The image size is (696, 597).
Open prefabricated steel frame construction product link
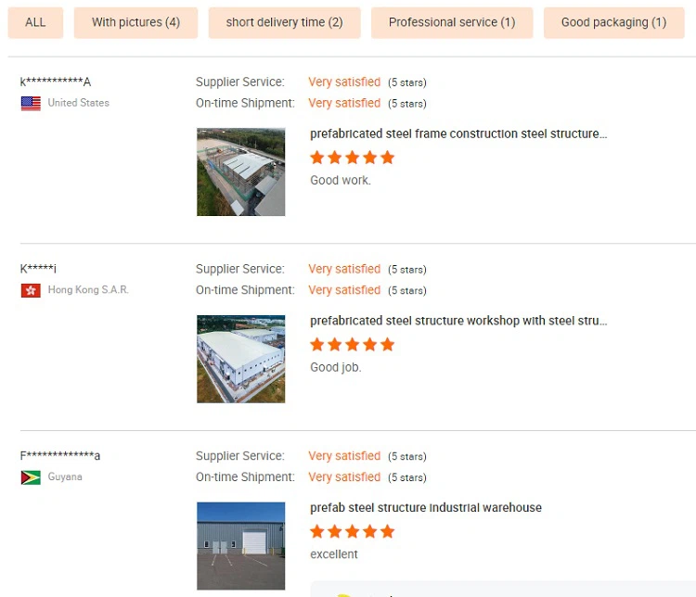(x=458, y=133)
